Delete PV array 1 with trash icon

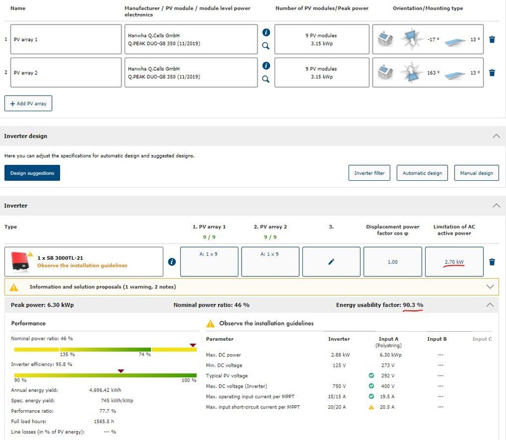click(492, 39)
